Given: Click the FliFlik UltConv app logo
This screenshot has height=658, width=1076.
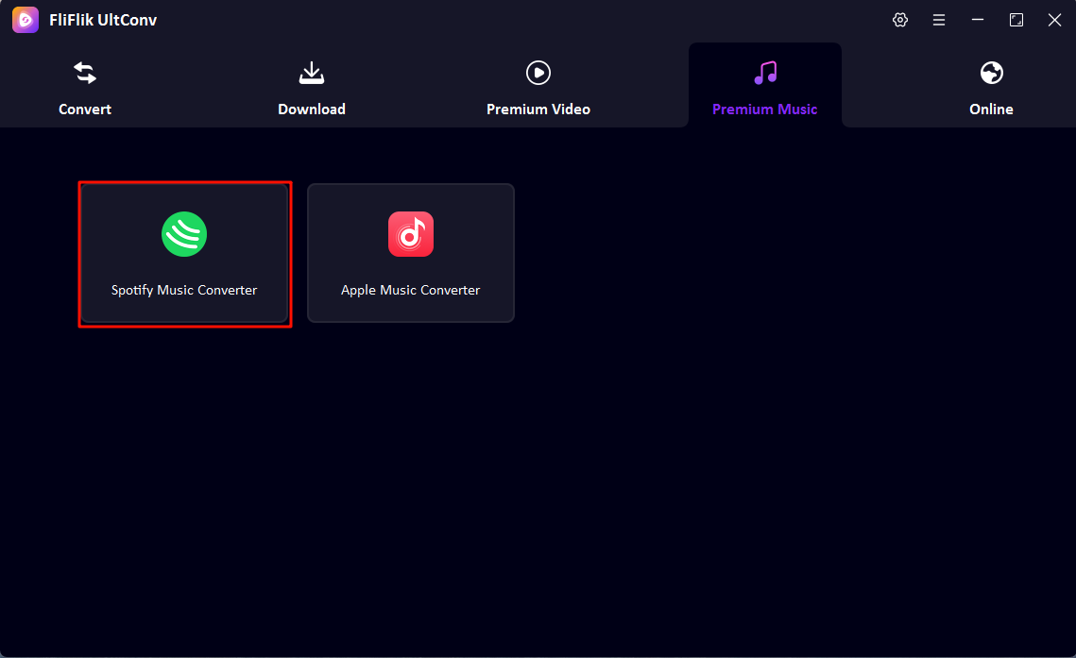Looking at the screenshot, I should pyautogui.click(x=25, y=19).
